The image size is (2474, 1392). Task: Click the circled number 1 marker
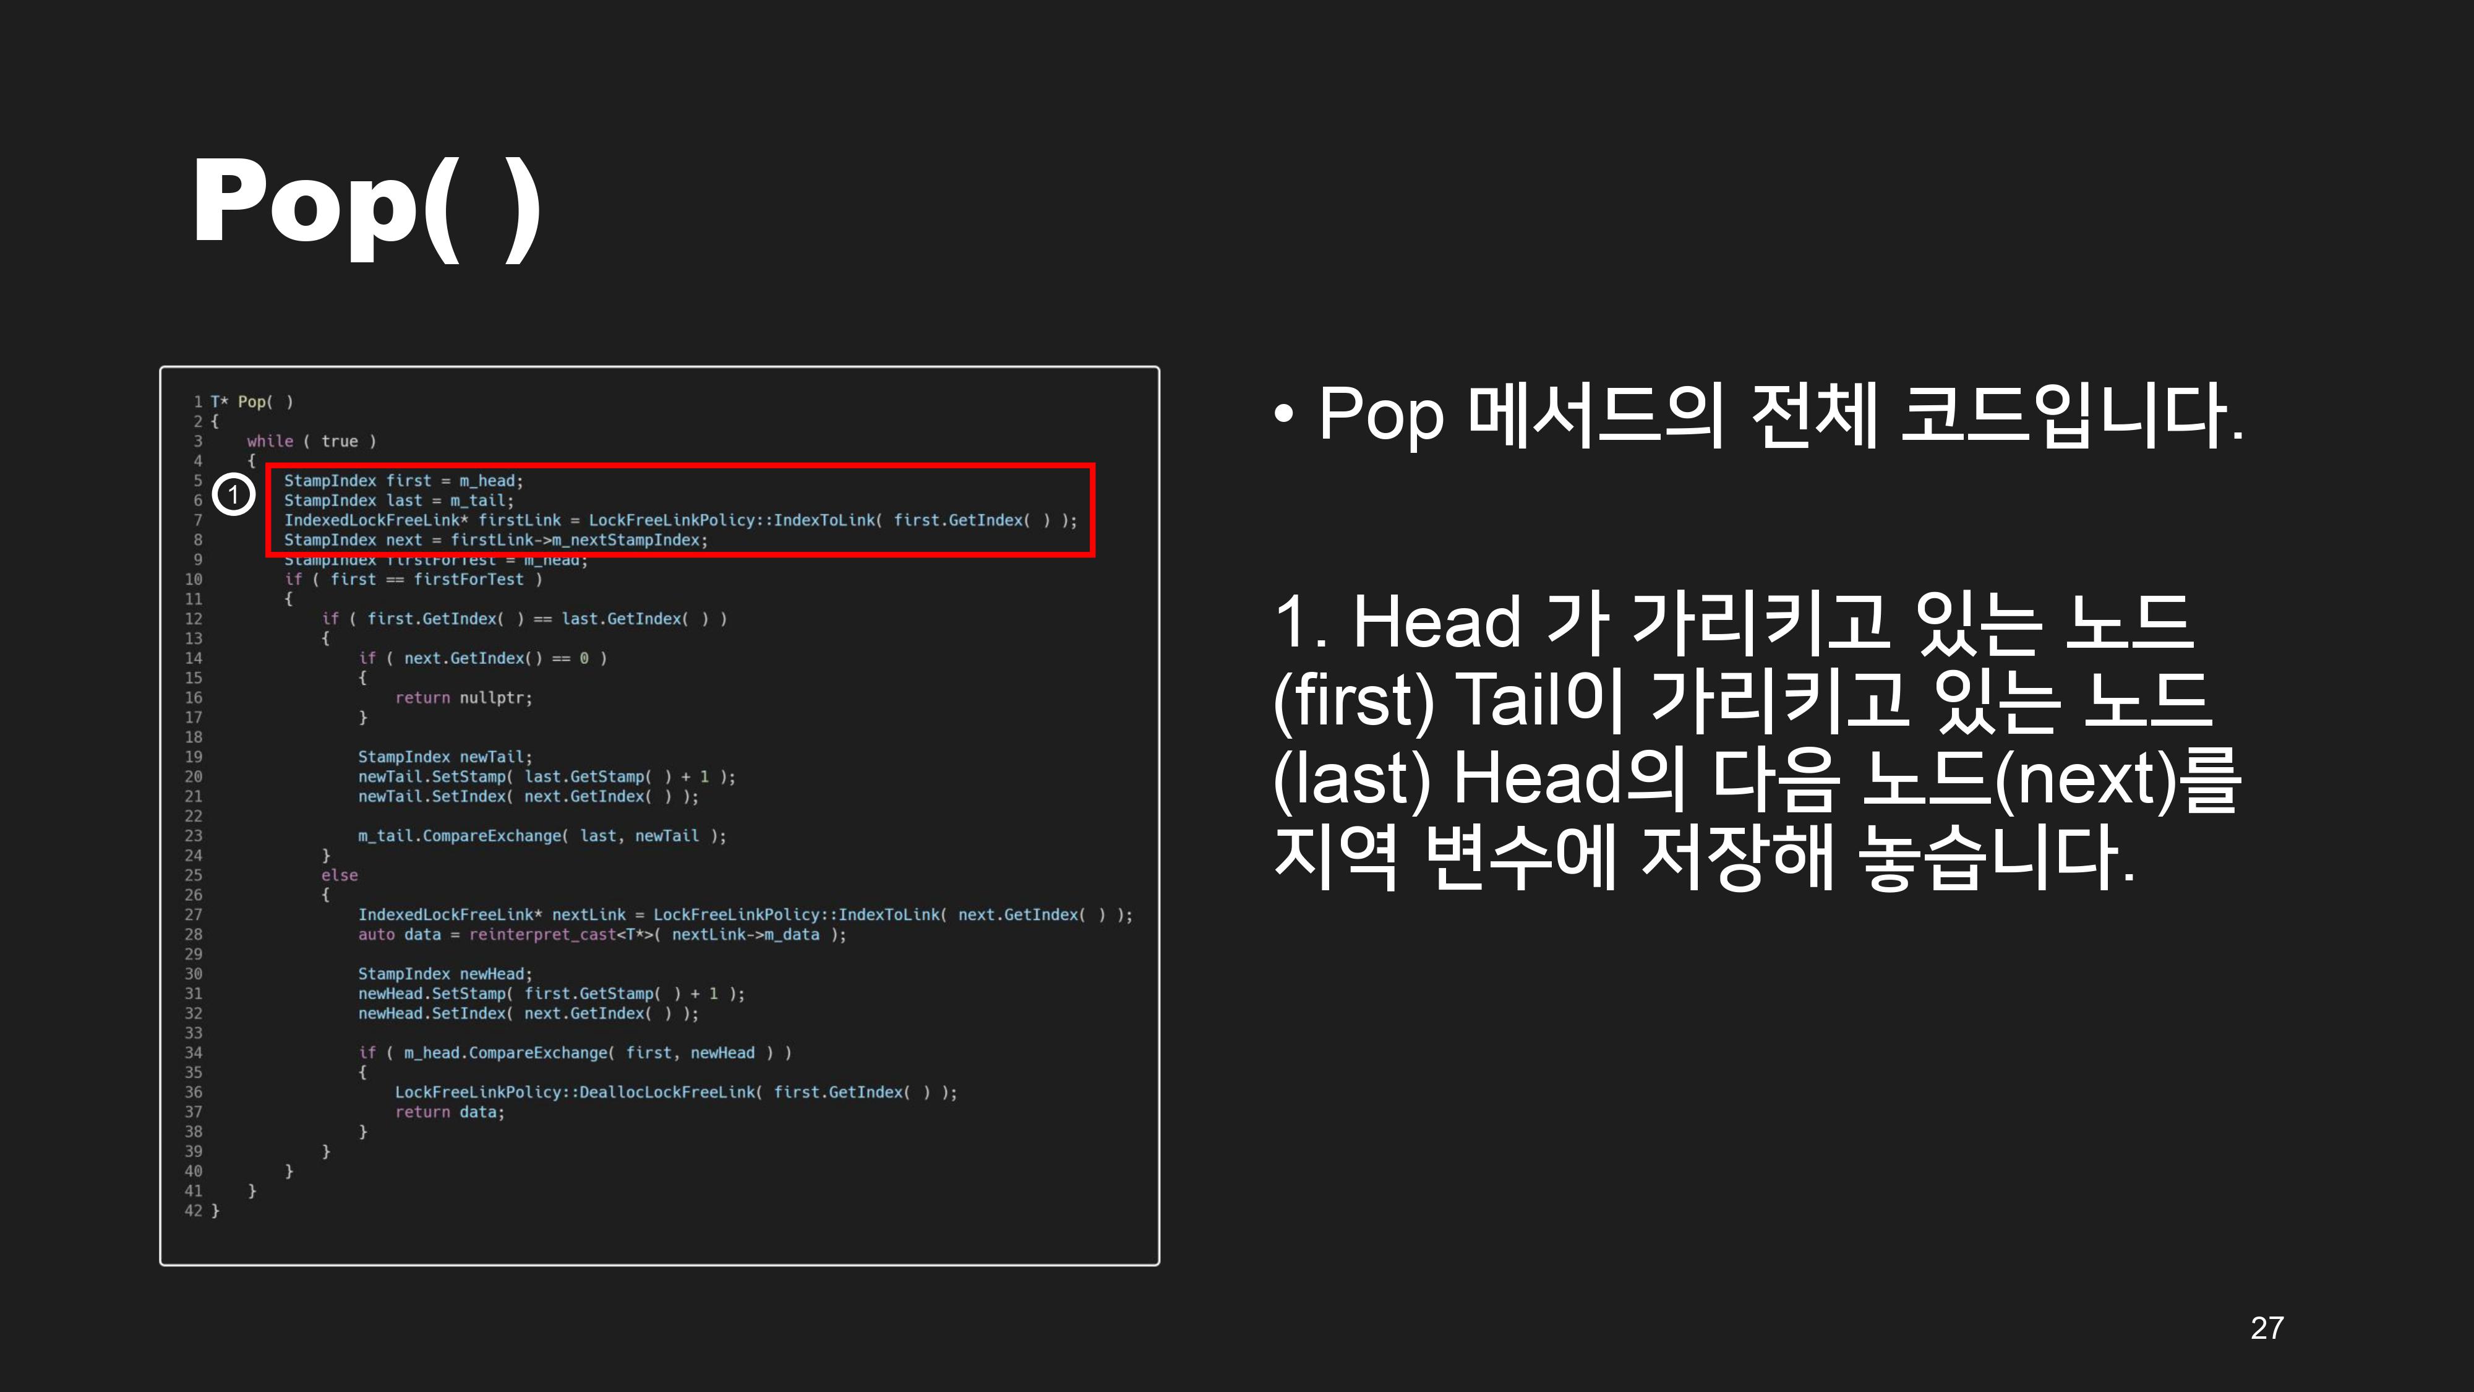tap(233, 495)
